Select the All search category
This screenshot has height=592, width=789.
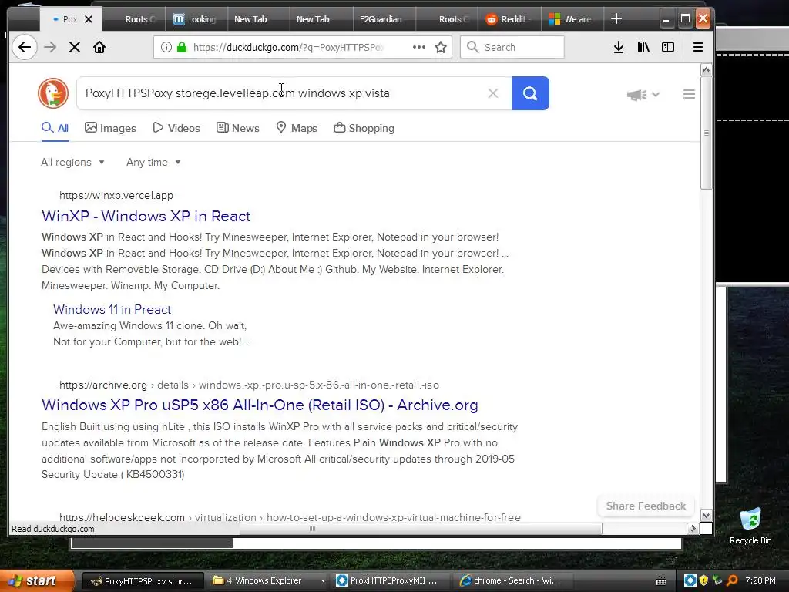tap(55, 128)
